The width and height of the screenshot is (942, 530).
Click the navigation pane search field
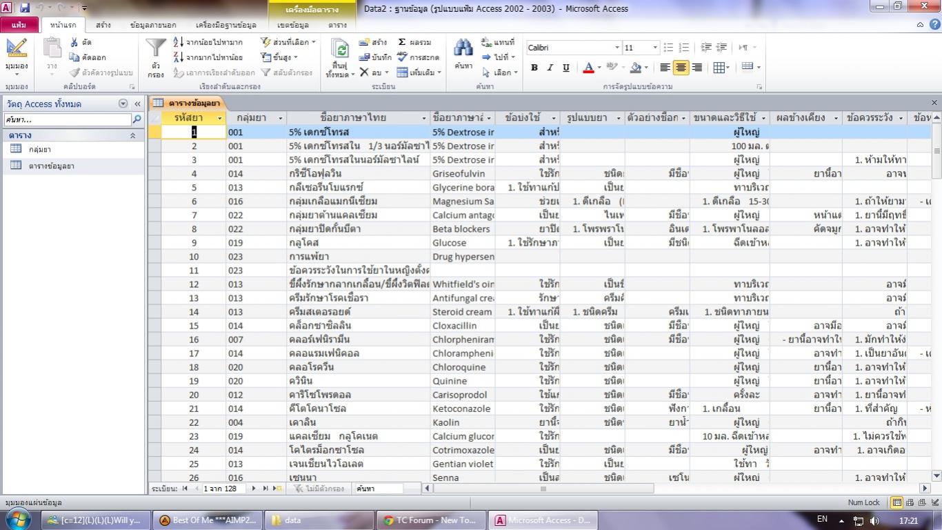click(67, 119)
